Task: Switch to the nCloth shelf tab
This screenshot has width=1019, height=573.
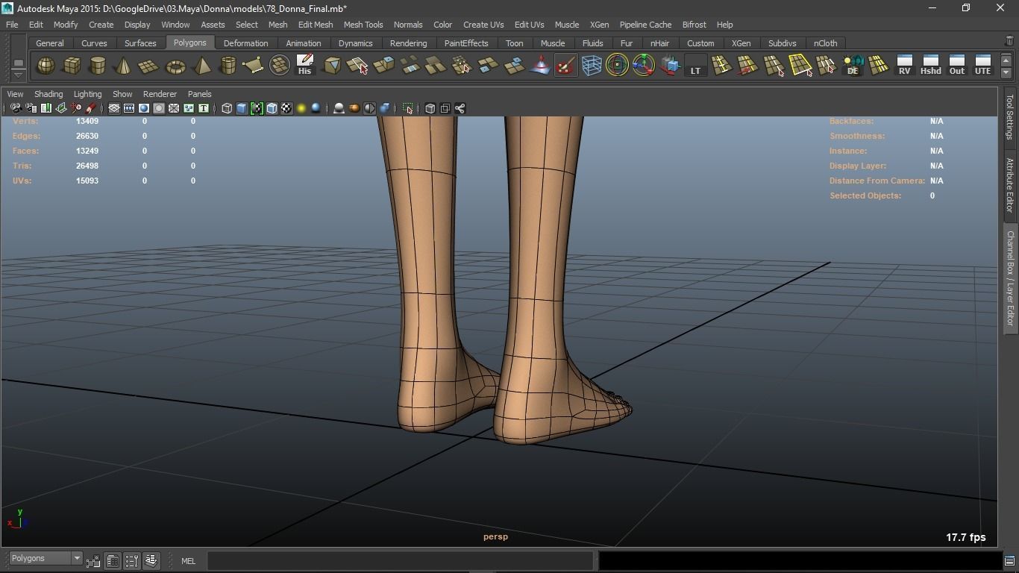Action: pos(825,43)
